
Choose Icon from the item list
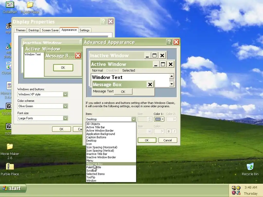[111, 144]
